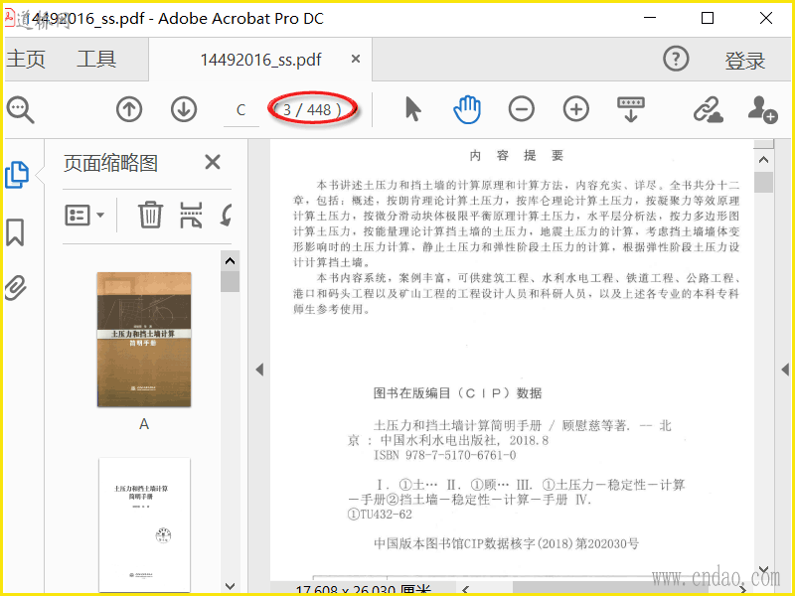795x596 pixels.
Task: Go to next page with down arrow
Action: click(184, 109)
